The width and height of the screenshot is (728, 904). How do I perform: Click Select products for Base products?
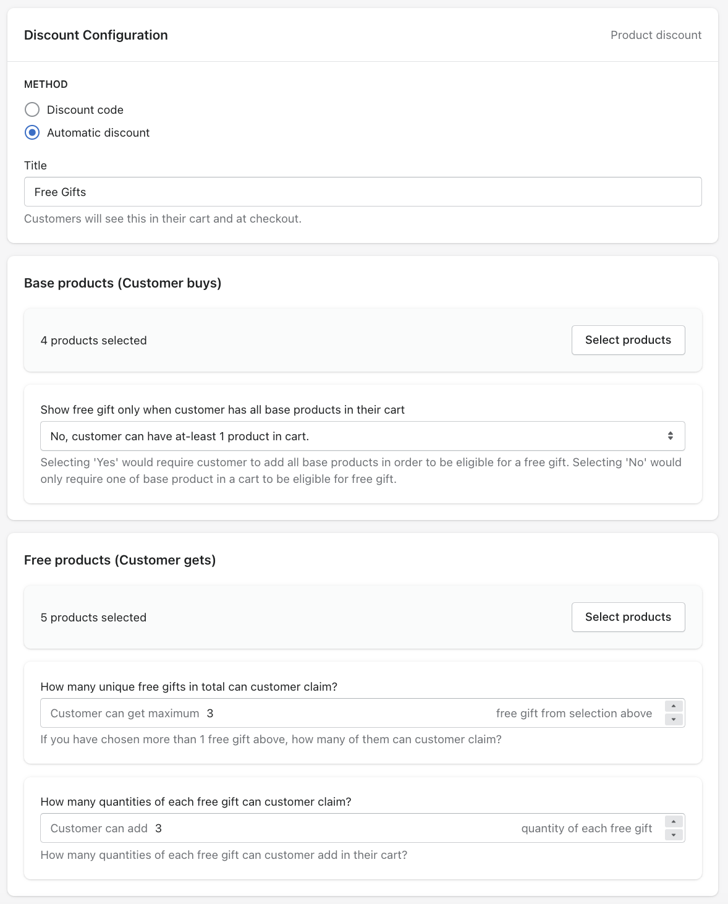coord(628,340)
